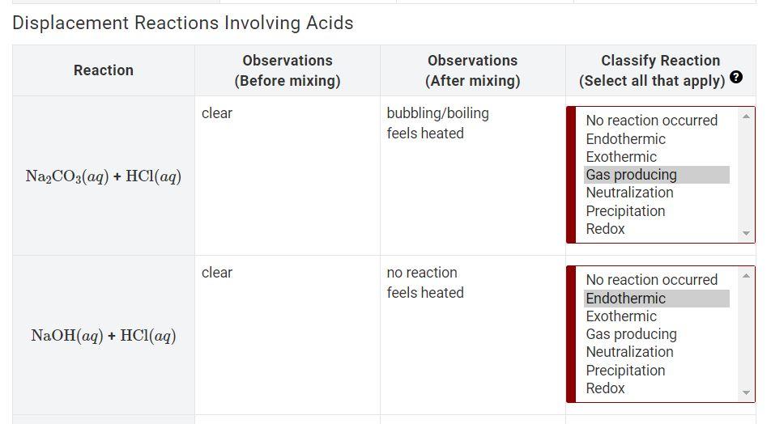Choose Gas producing in first reaction list
Screen dimensions: 771x424
pos(657,175)
